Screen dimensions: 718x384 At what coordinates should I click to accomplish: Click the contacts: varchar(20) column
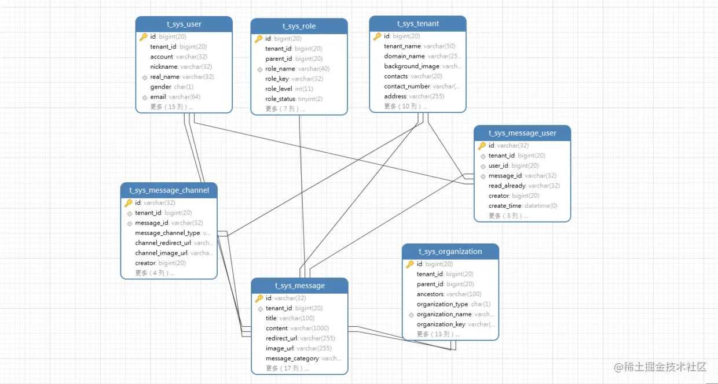tap(413, 76)
